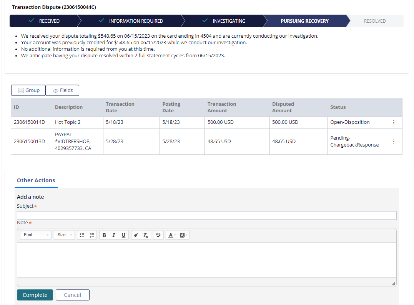Open the Font dropdown
414x305 pixels.
click(36, 235)
